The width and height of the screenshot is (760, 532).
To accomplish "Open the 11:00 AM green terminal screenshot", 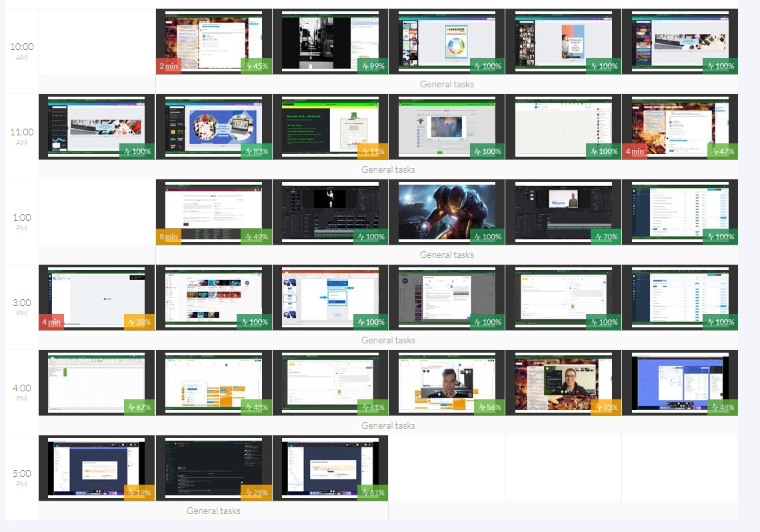I will [331, 127].
